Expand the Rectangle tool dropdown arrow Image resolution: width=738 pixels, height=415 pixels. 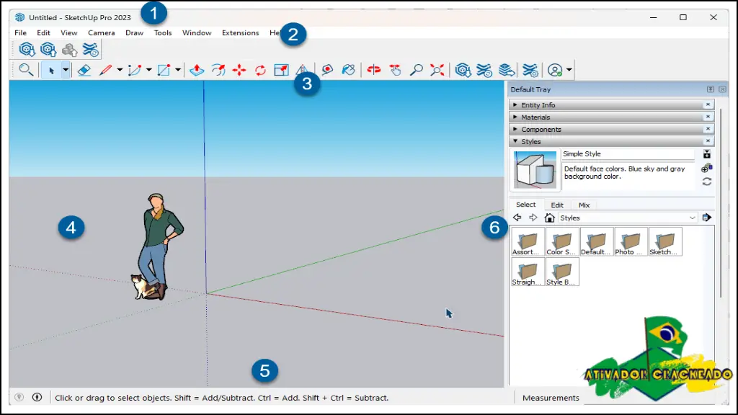point(178,70)
